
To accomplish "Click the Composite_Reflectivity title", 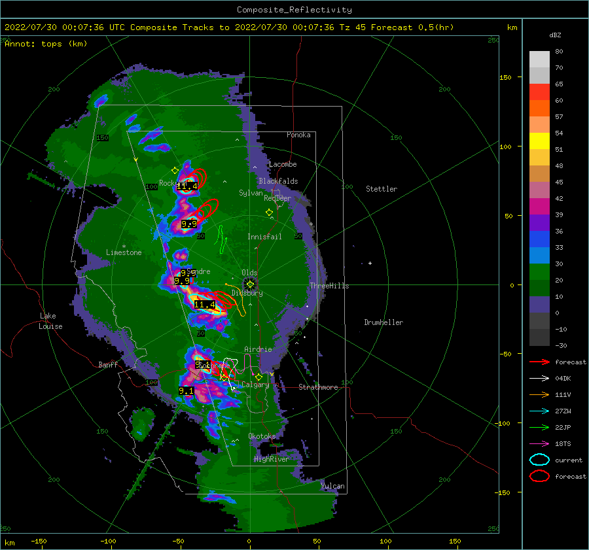I will (294, 10).
